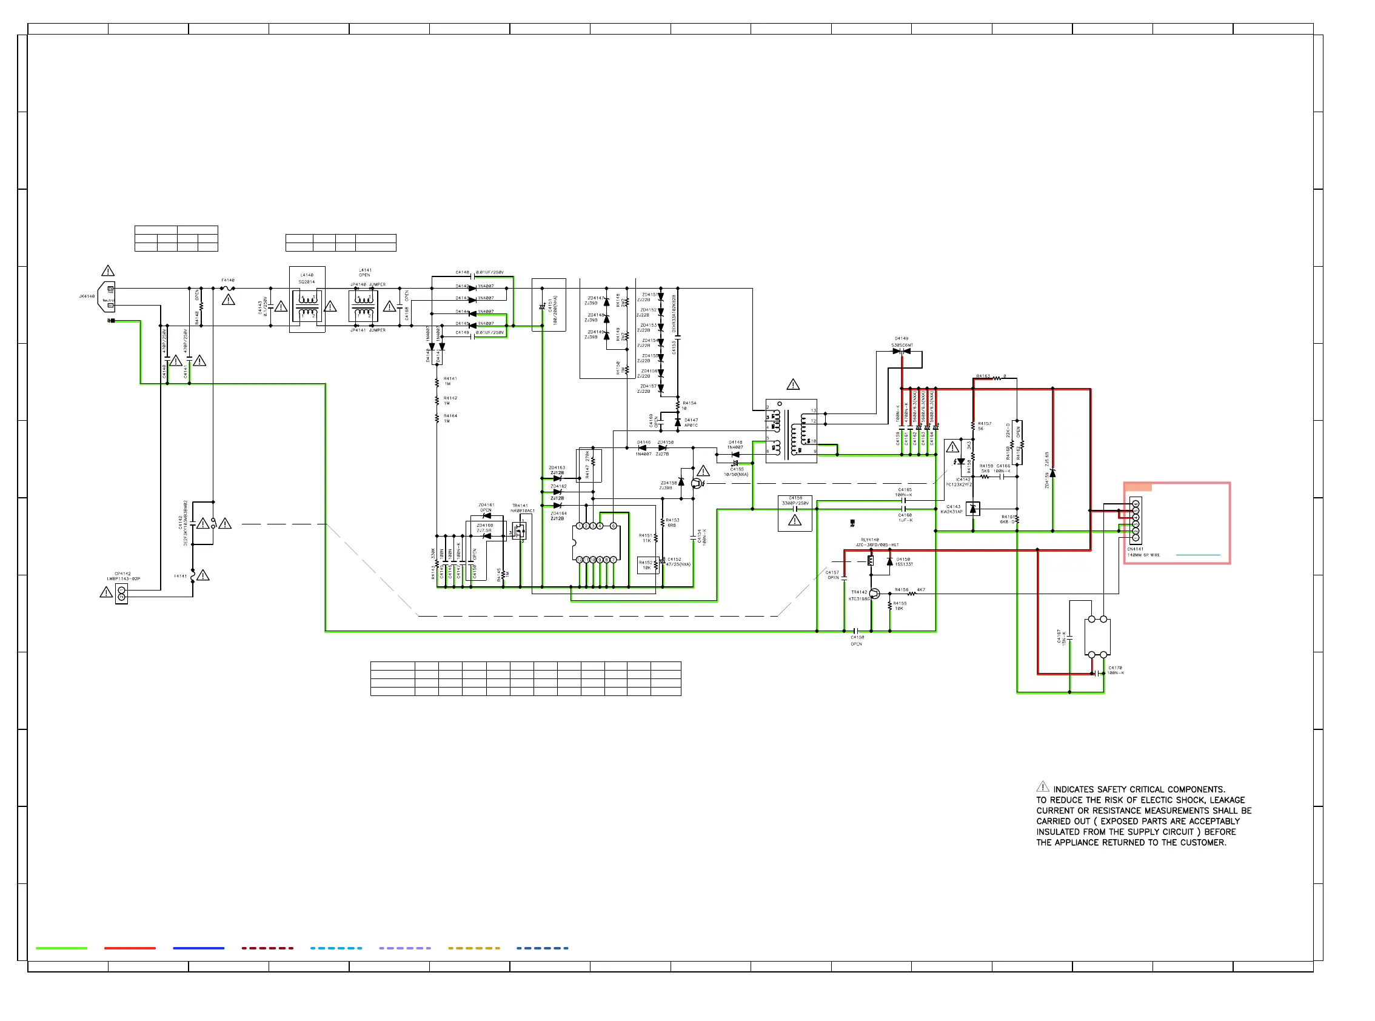Screen dimensions: 1375x1021
Task: Click the RLY4140 relay coil symbol
Action: (870, 561)
